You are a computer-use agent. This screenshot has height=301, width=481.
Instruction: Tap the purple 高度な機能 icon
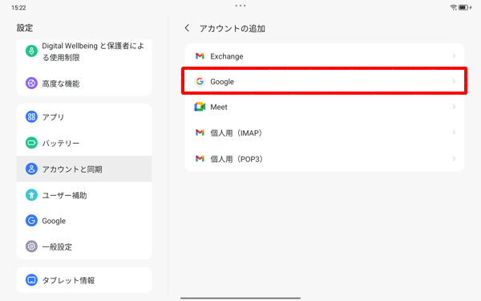coord(31,83)
